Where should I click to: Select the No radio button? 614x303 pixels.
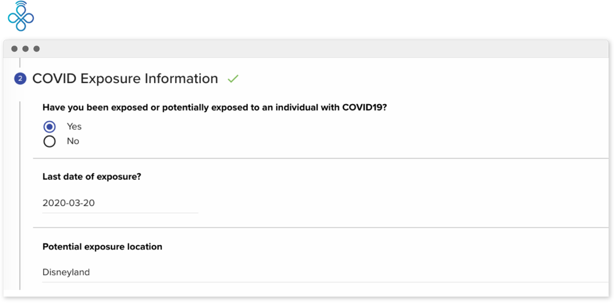tap(50, 141)
